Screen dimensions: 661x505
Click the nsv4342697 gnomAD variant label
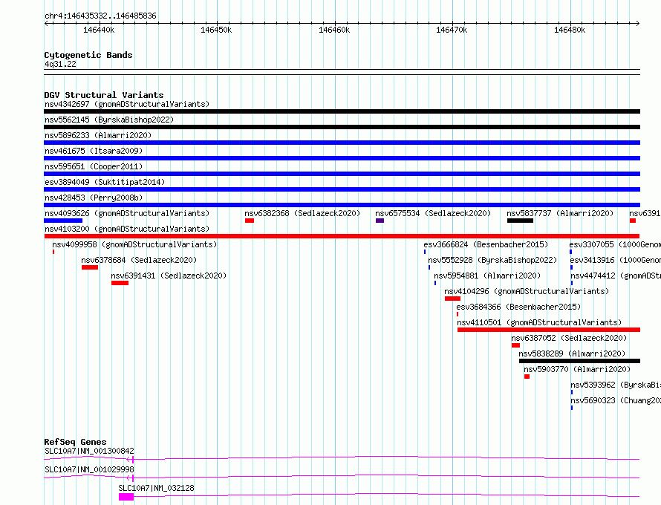[127, 104]
